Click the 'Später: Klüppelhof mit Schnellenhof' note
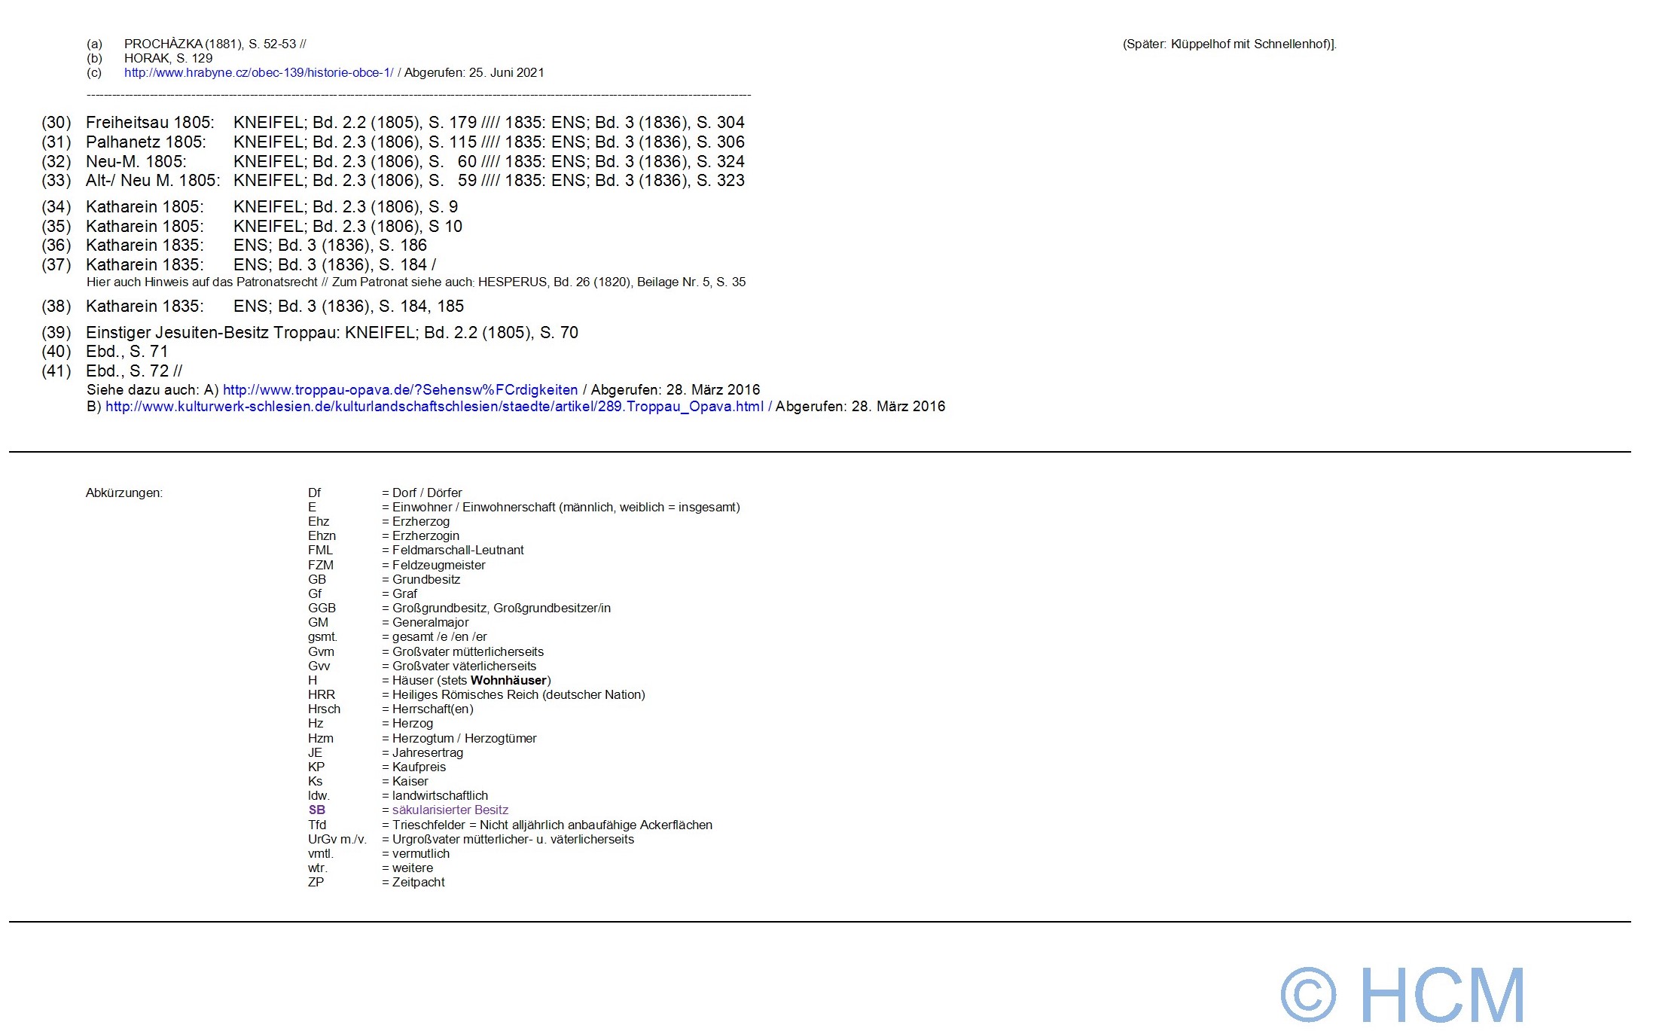The image size is (1653, 1031). click(x=1229, y=44)
